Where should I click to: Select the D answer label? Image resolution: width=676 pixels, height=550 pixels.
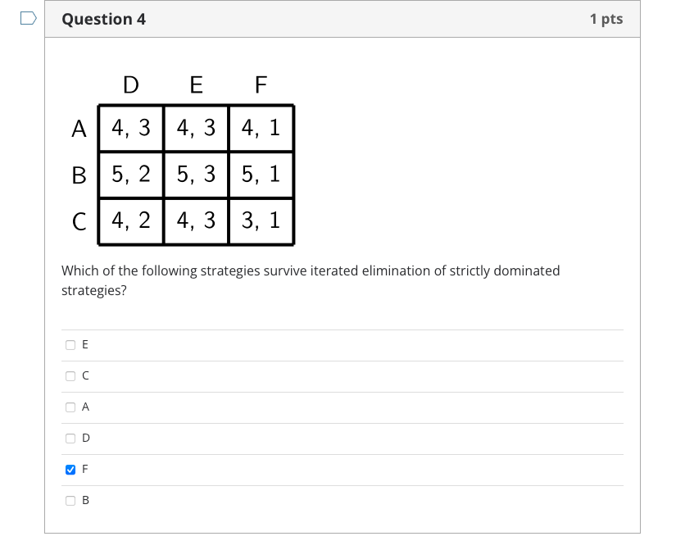pos(85,438)
